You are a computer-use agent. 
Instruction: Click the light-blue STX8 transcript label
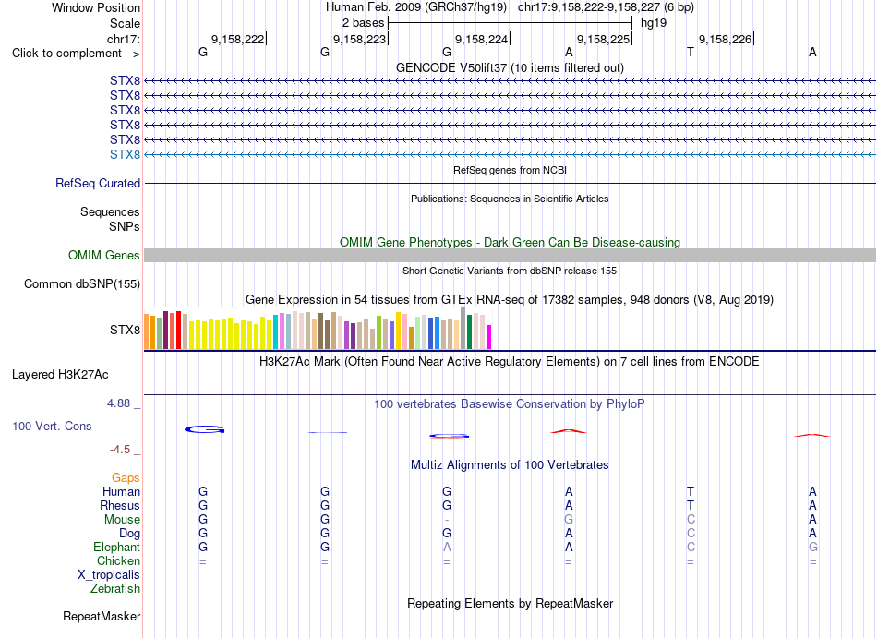click(x=125, y=154)
